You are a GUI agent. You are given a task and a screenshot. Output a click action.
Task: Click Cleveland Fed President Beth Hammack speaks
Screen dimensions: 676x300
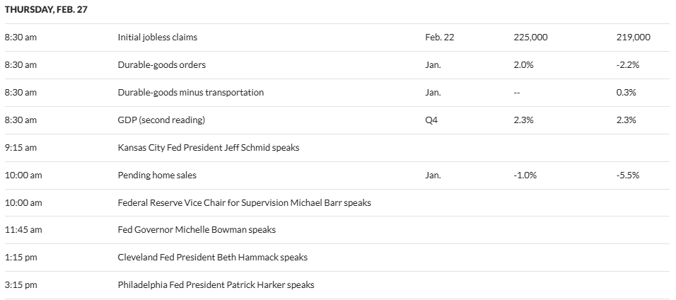point(213,258)
